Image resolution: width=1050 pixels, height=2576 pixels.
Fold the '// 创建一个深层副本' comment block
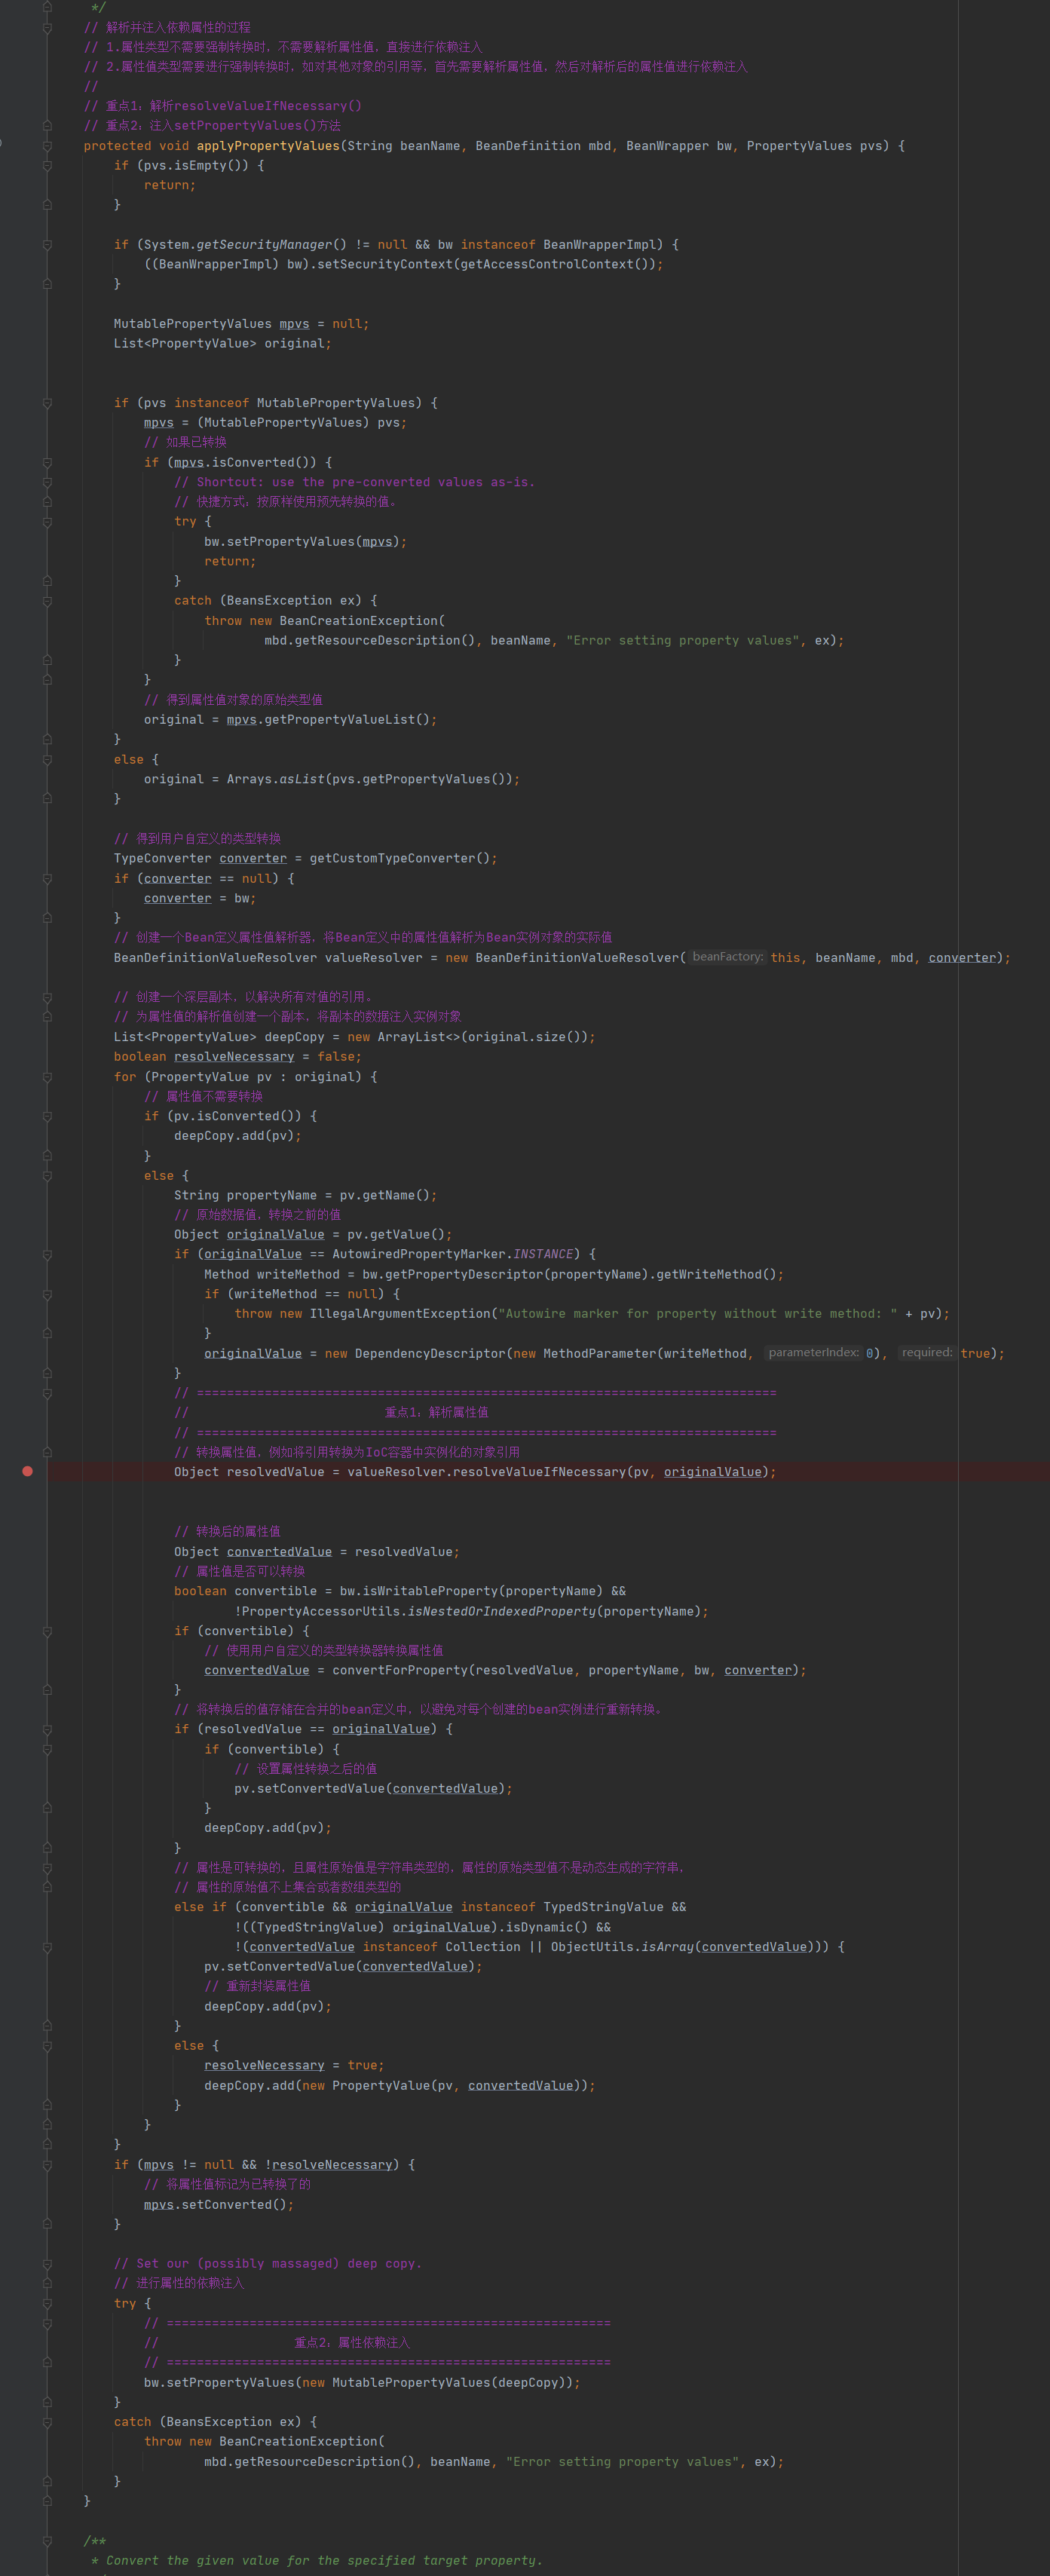point(47,997)
